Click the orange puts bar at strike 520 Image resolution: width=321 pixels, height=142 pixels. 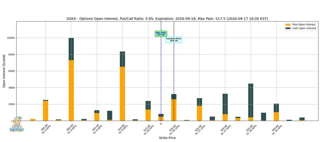tap(174, 110)
